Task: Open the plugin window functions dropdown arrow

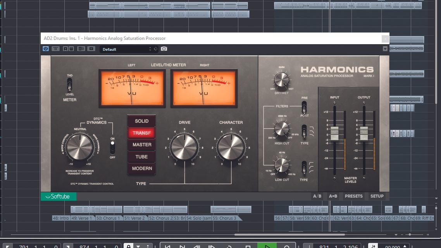Action: [385, 49]
